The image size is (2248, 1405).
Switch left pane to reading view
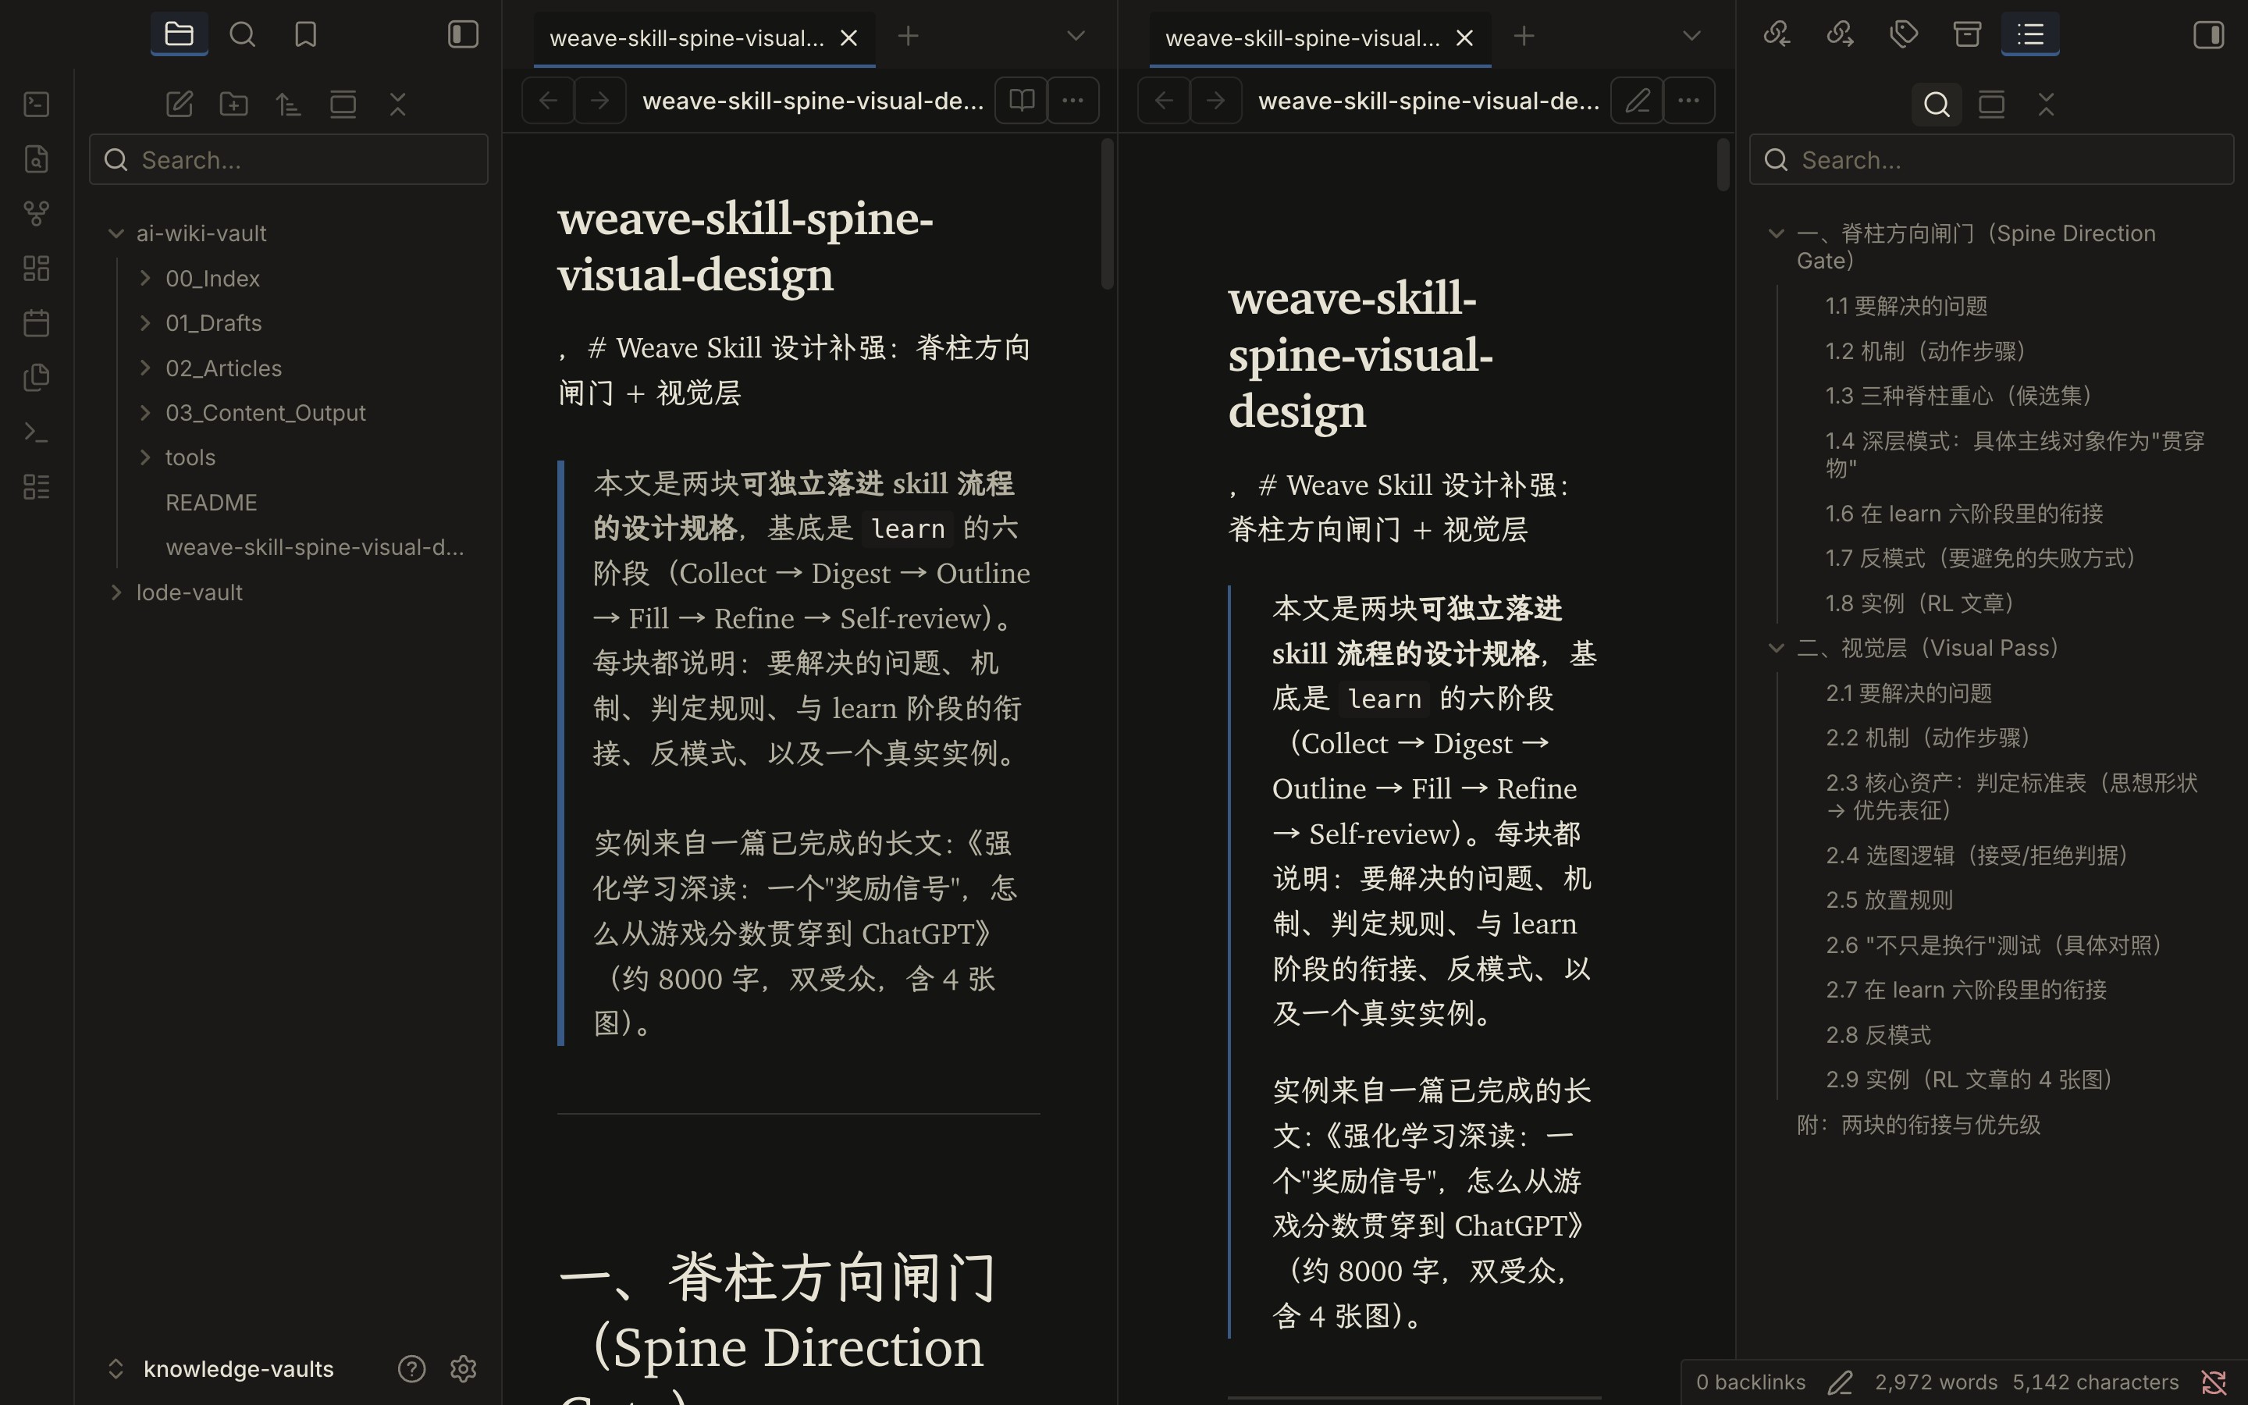1022,101
